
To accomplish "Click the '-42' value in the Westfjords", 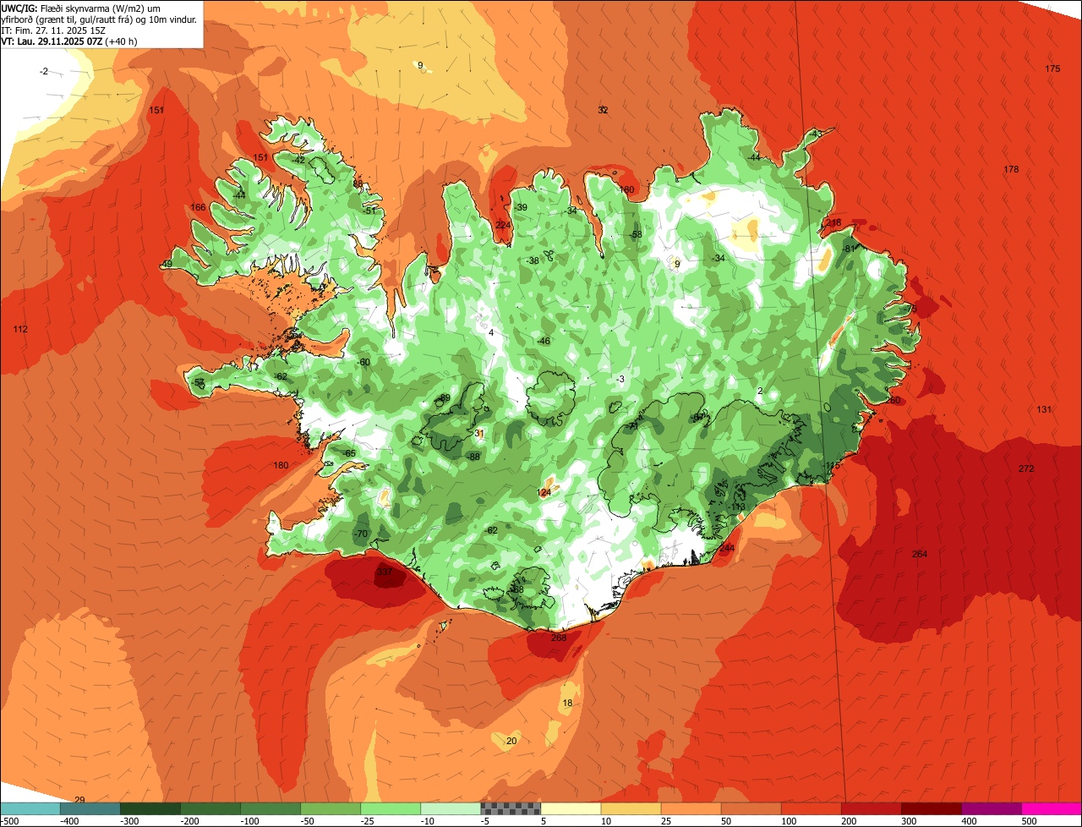I will tap(298, 160).
